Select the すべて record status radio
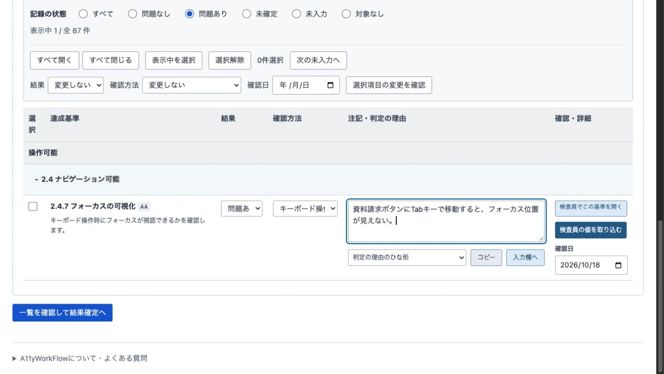The image size is (664, 374). pos(83,14)
